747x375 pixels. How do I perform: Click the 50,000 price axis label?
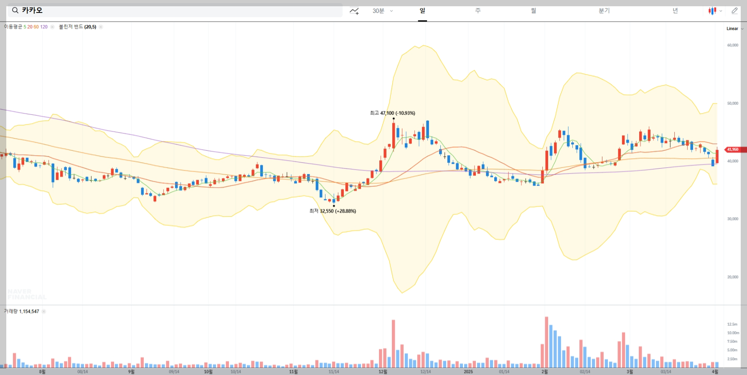[732, 103]
